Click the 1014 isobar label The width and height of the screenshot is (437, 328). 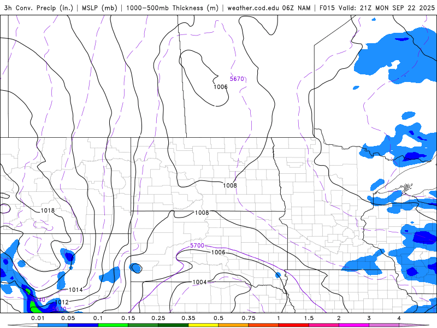pos(76,290)
